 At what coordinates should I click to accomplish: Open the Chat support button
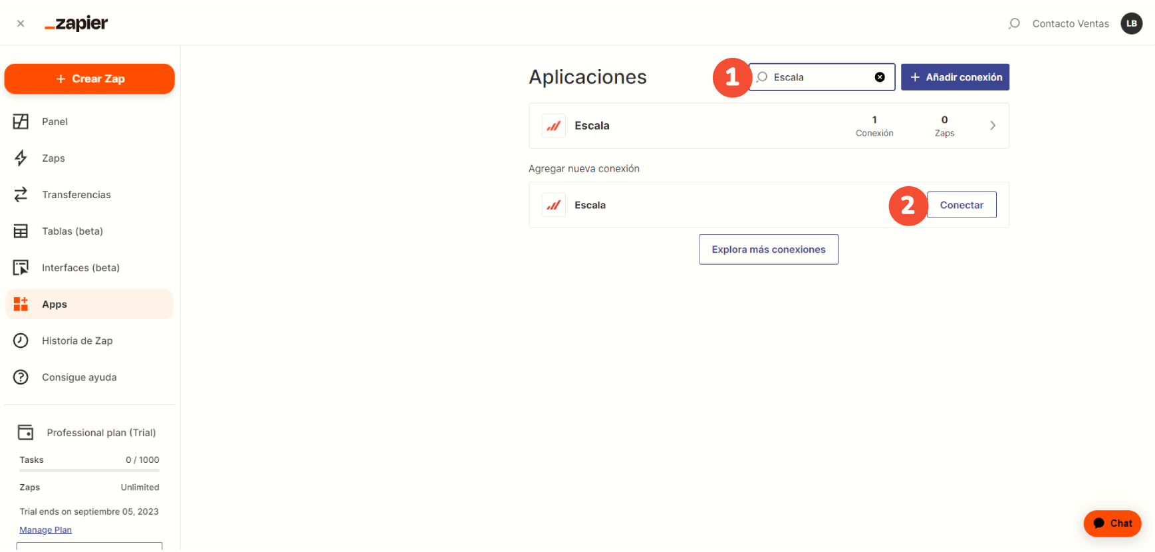(x=1112, y=523)
